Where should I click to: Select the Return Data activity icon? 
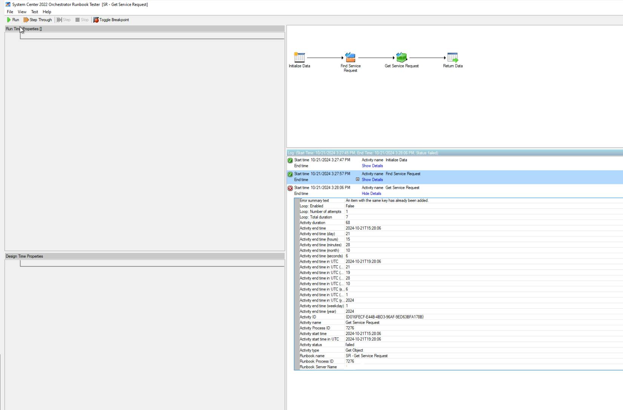tap(453, 57)
